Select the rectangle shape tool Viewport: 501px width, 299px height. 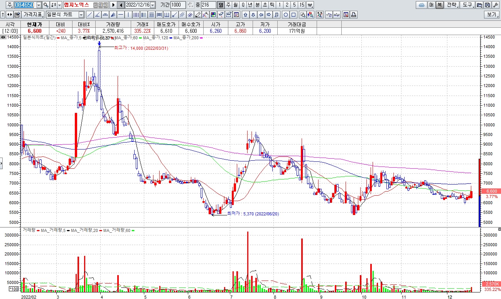pyautogui.click(x=294, y=15)
